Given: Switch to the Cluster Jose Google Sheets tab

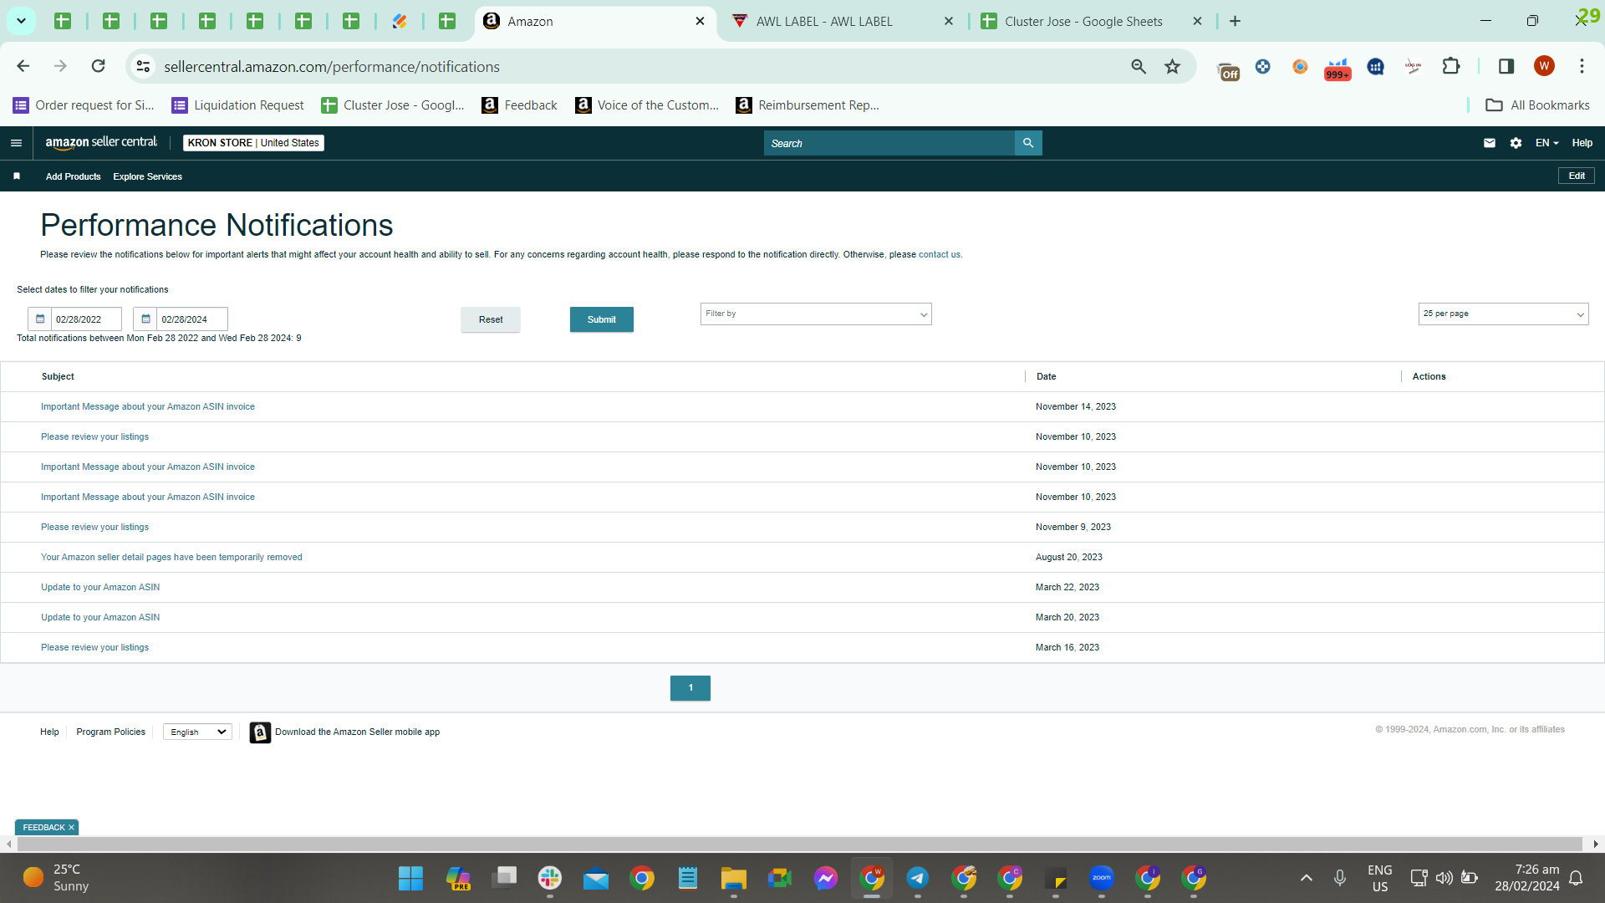Looking at the screenshot, I should pyautogui.click(x=1092, y=21).
